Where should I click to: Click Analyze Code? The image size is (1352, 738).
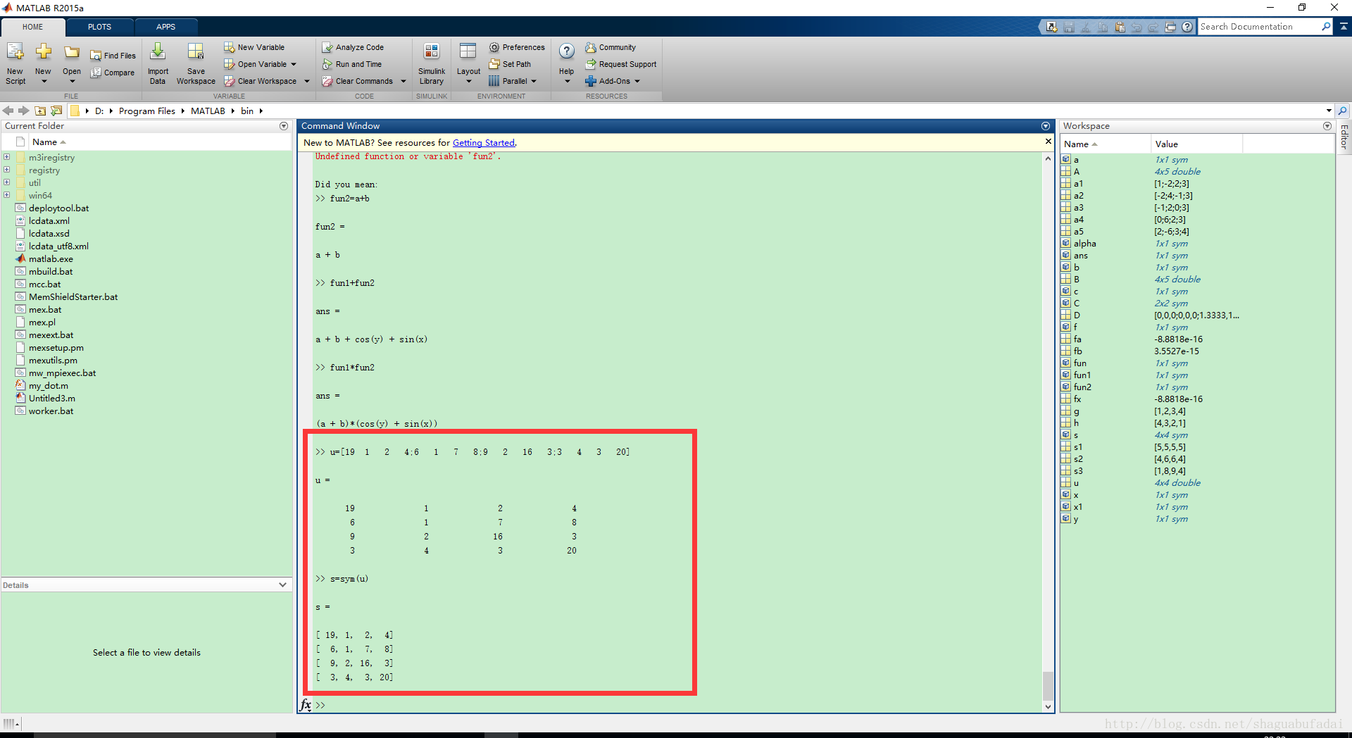coord(353,47)
